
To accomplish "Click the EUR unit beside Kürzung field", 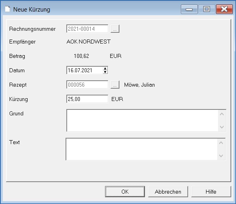I will [117, 99].
